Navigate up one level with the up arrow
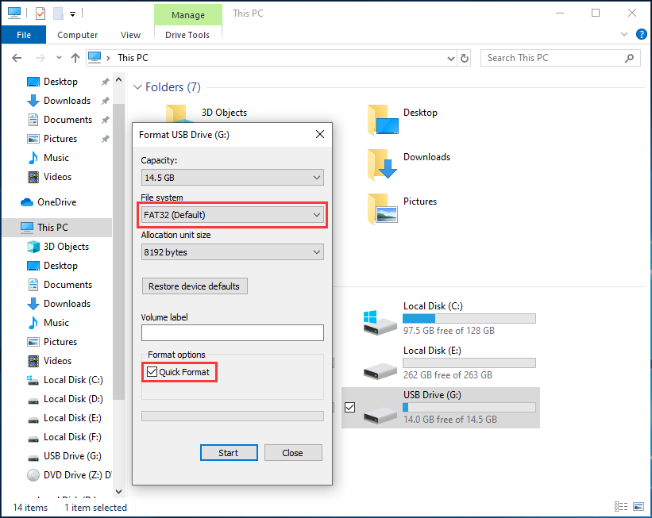The height and width of the screenshot is (518, 652). [75, 57]
